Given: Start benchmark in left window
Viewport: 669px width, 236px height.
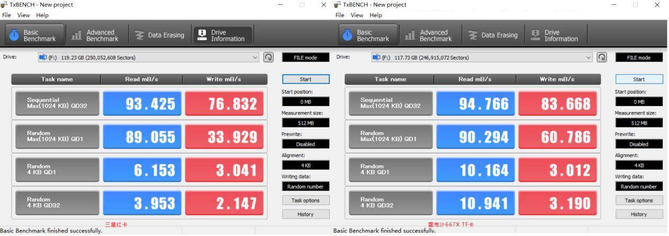Looking at the screenshot, I should click(305, 79).
